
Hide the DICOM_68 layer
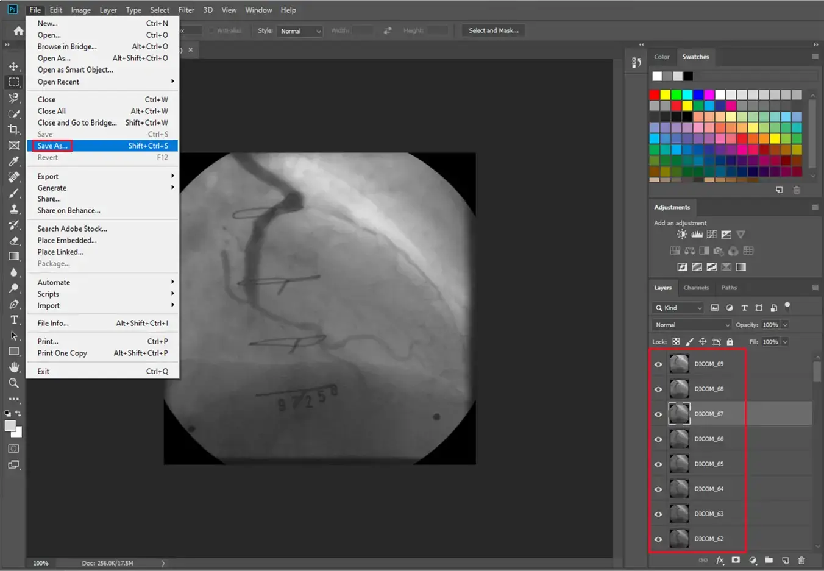[658, 389]
